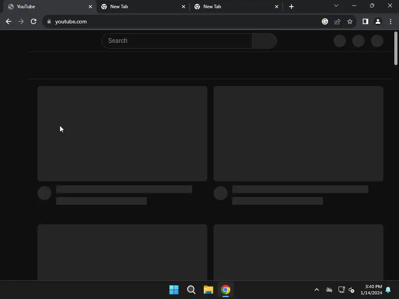Share this page using the share icon
The image size is (399, 299).
337,22
